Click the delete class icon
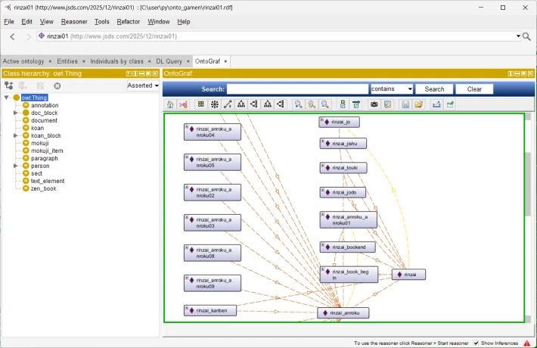This screenshot has height=348, width=537. point(40,85)
